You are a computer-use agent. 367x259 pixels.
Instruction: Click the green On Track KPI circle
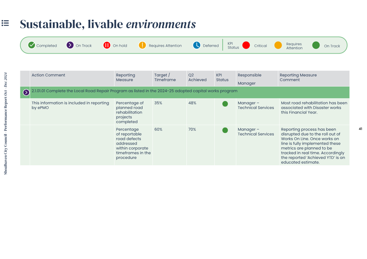tap(316, 45)
